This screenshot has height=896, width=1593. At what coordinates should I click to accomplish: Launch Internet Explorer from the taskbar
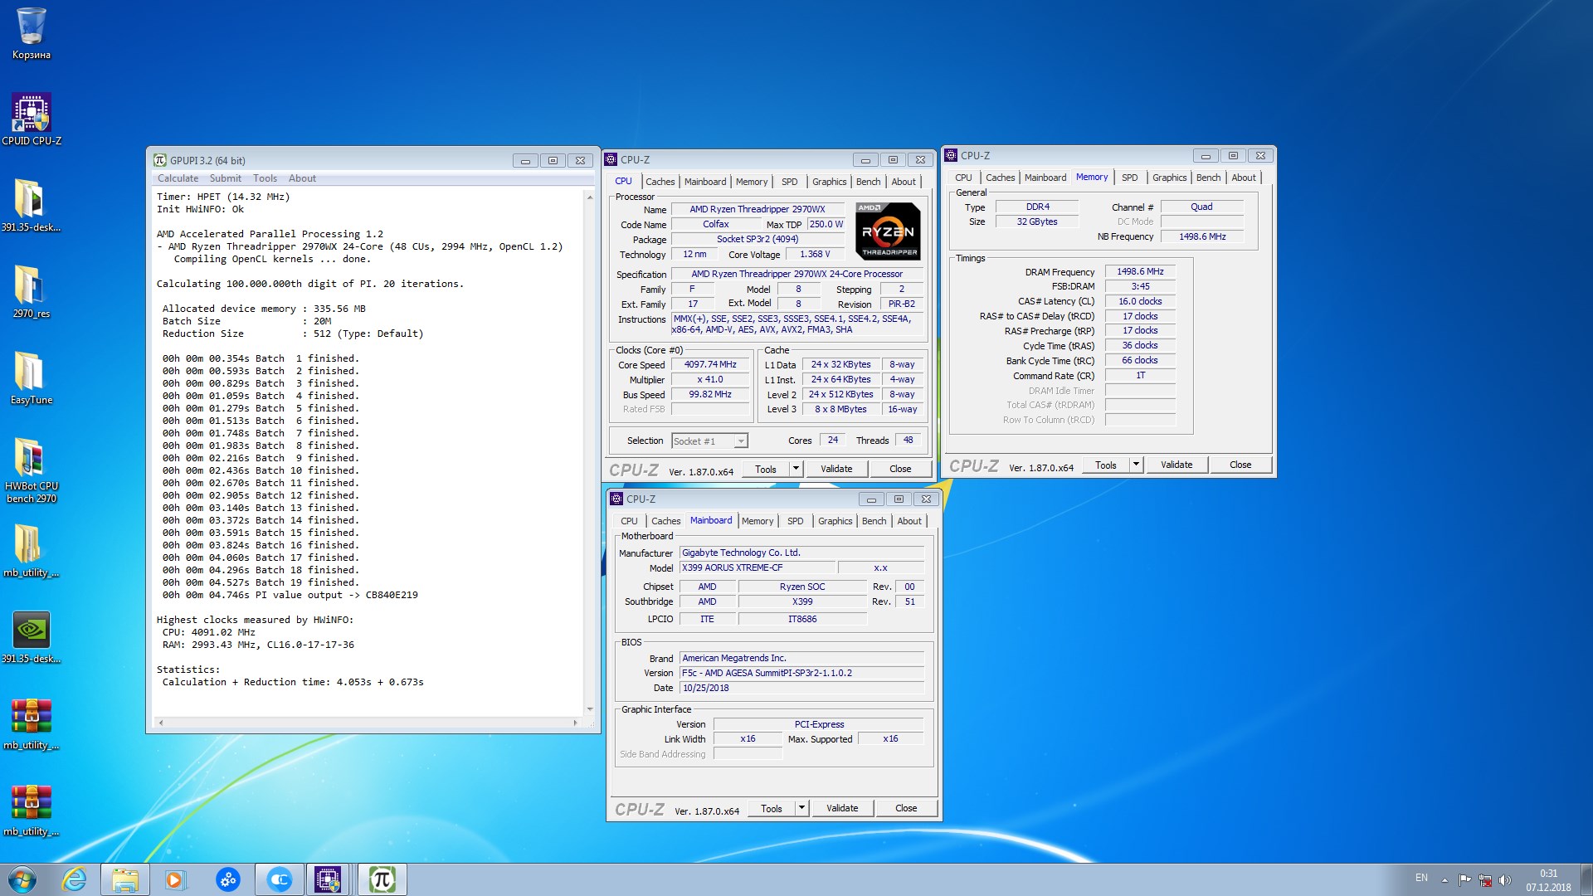pyautogui.click(x=75, y=879)
